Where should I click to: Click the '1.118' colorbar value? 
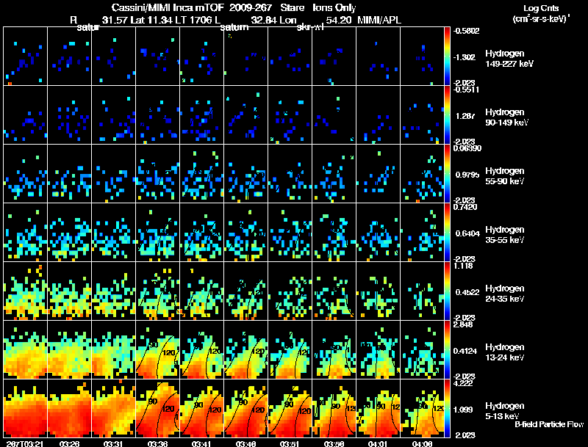(x=463, y=266)
